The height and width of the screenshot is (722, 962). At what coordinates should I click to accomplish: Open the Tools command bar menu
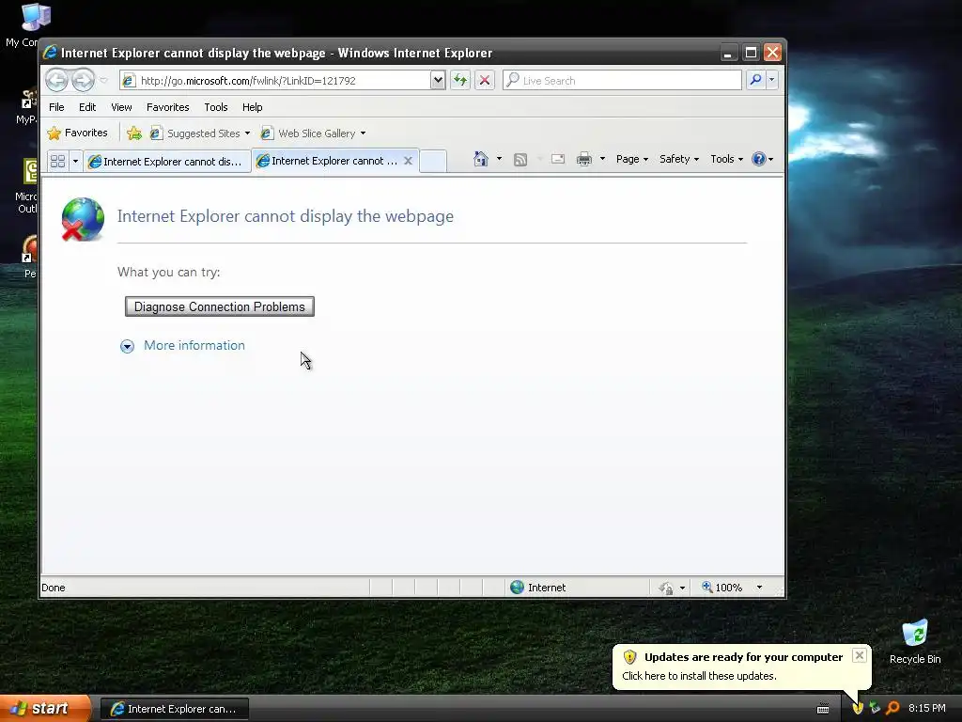[726, 159]
